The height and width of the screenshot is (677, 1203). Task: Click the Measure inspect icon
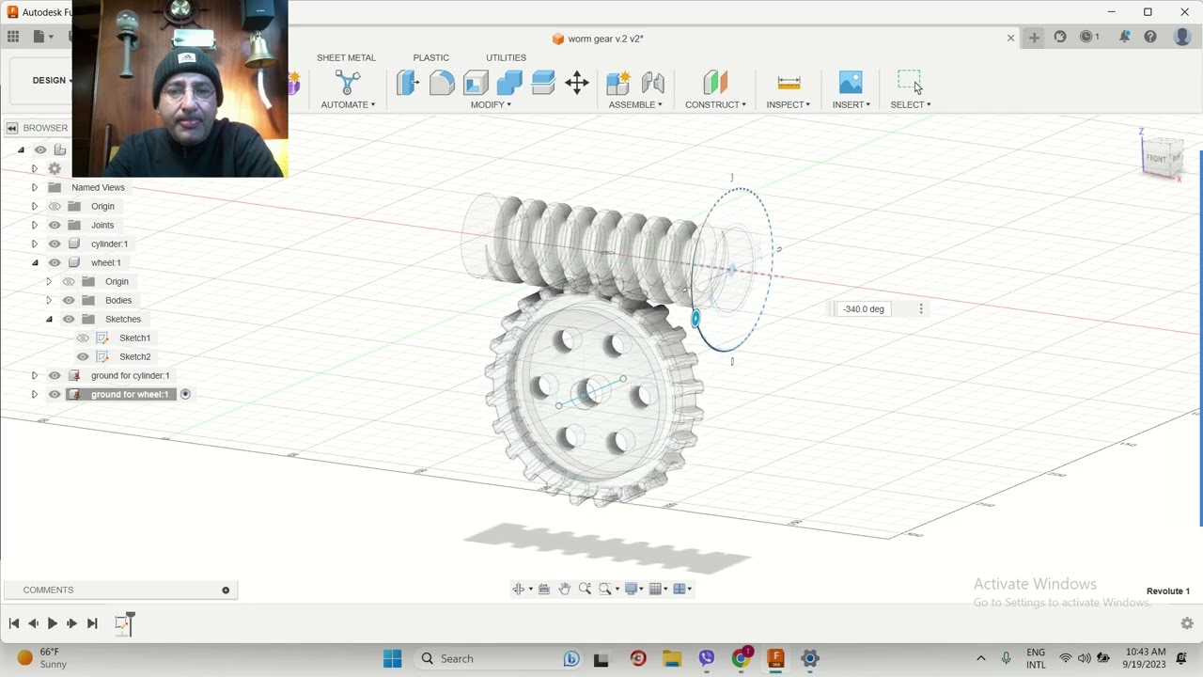pyautogui.click(x=789, y=83)
